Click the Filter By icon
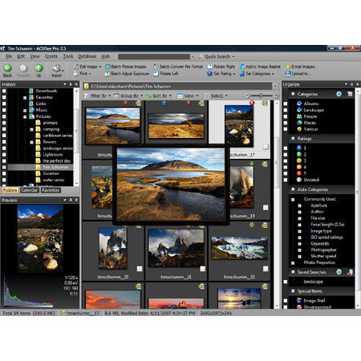 87,95
